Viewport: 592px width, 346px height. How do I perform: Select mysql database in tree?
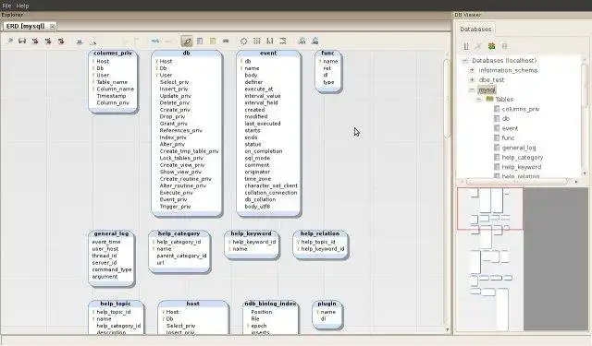pyautogui.click(x=487, y=90)
